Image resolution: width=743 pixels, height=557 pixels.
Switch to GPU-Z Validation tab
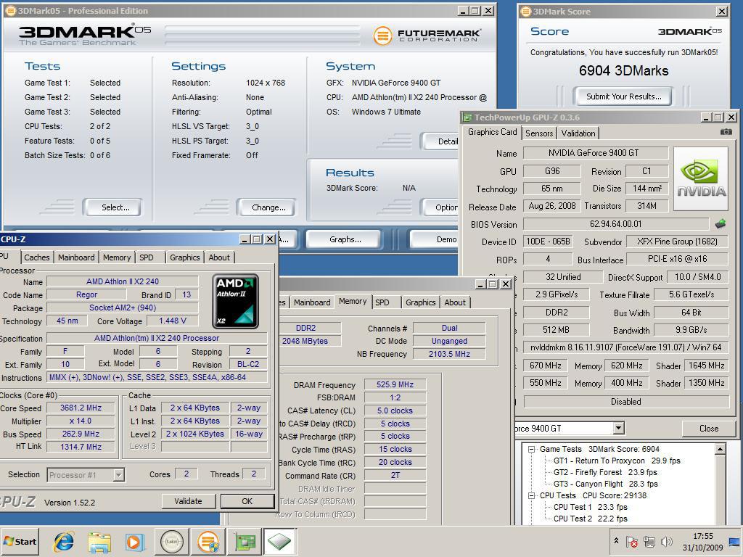[578, 133]
